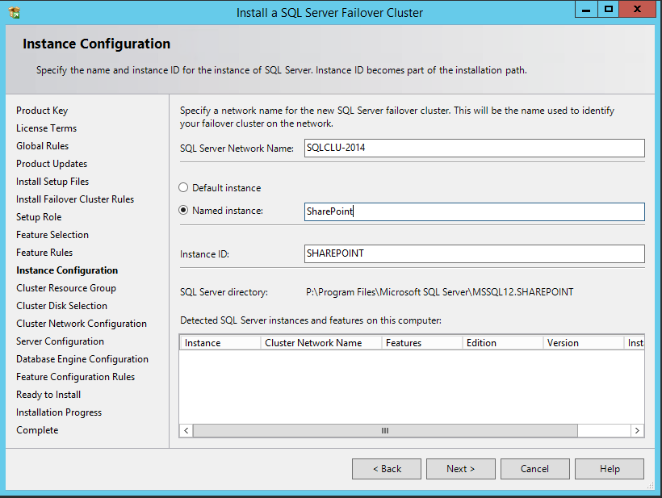Select the Feature Configuration Rules step
662x498 pixels.
tap(76, 376)
